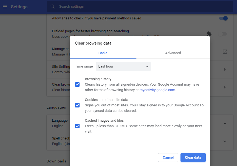The width and height of the screenshot is (237, 166).
Task: Expand the Language row chevron
Action: (x=225, y=123)
